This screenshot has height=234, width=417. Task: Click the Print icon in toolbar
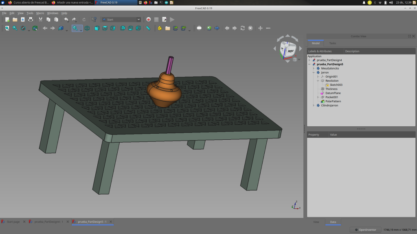point(31,19)
